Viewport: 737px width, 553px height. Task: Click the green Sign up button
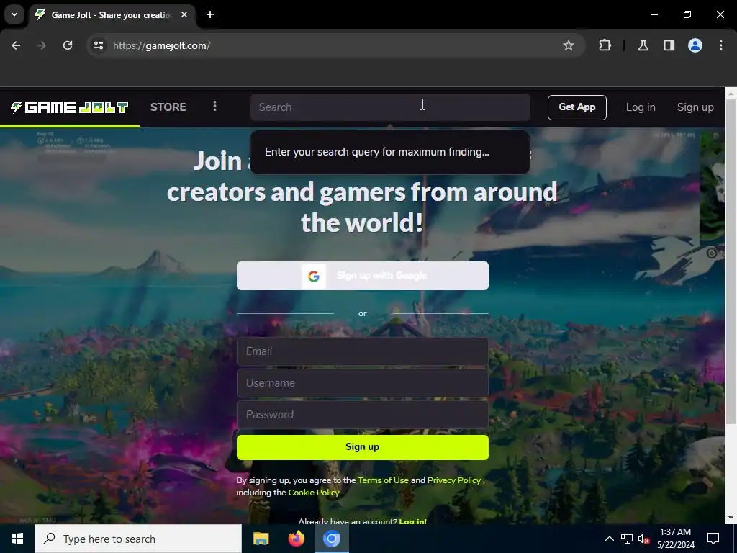[363, 447]
